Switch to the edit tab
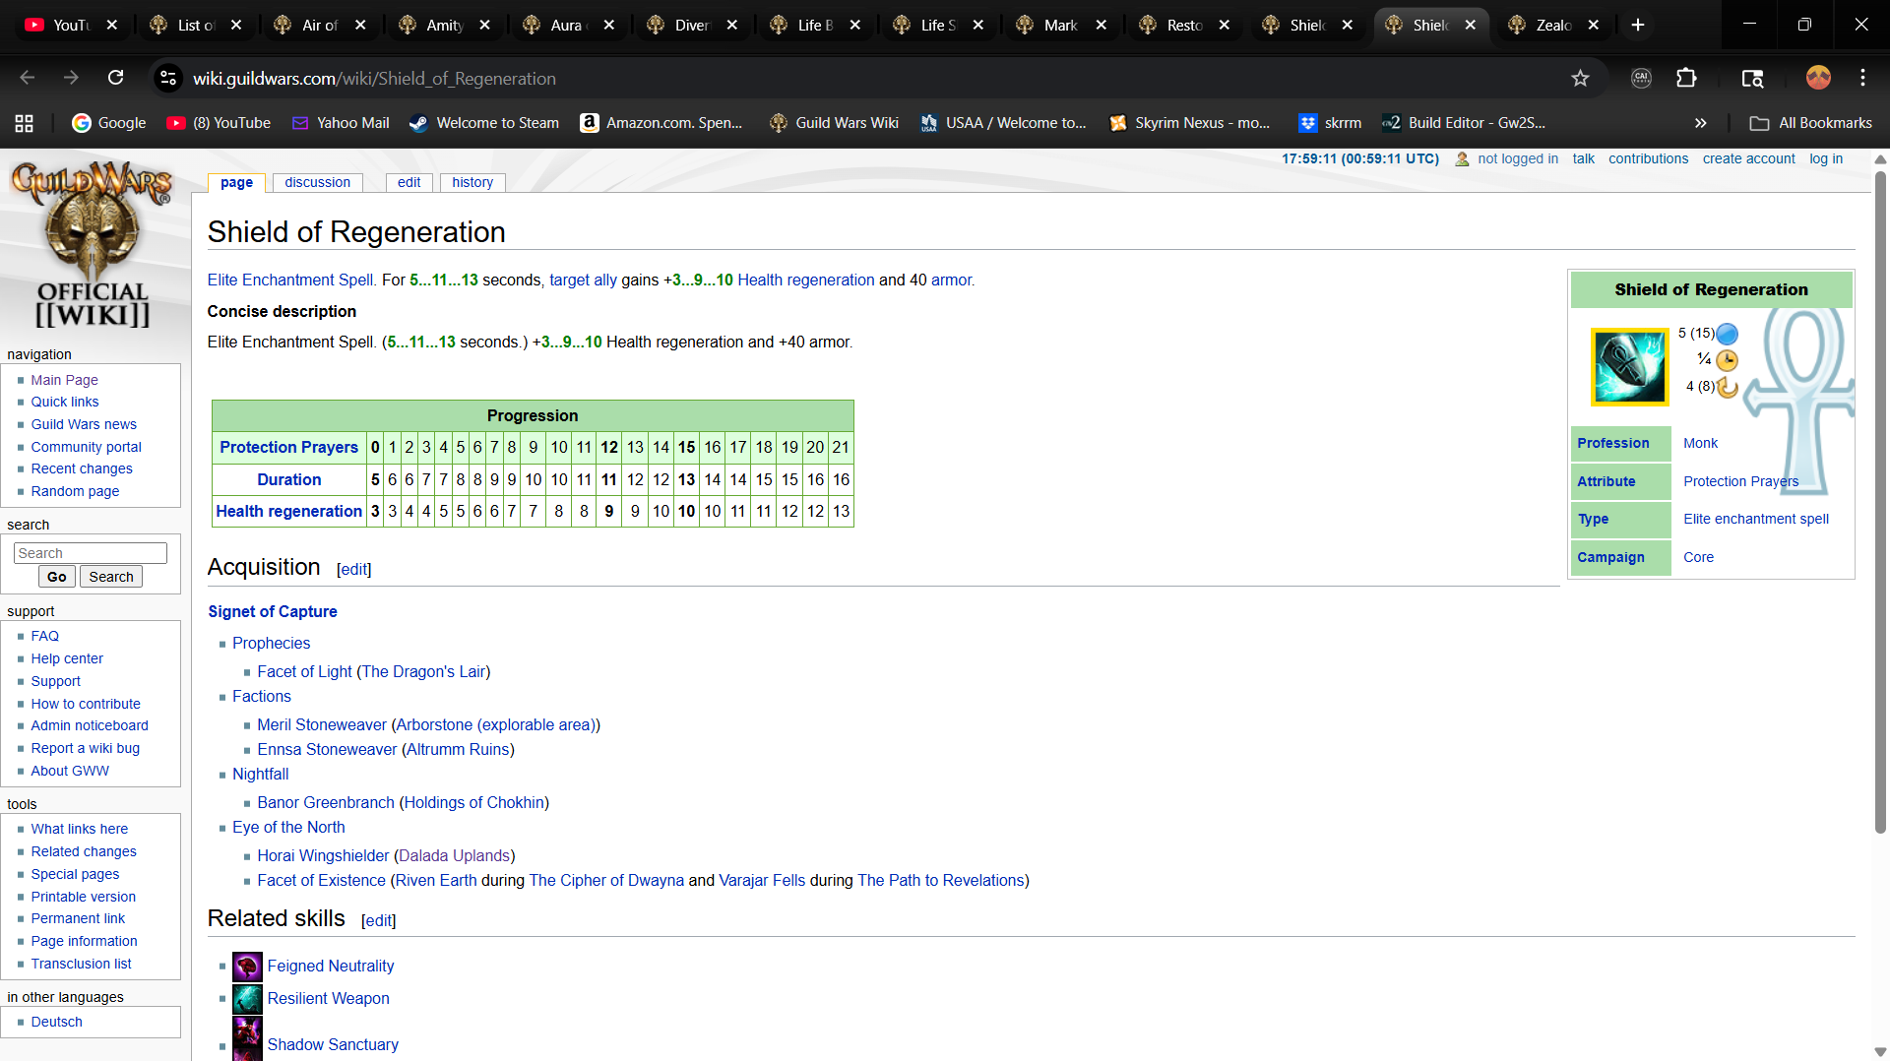 pyautogui.click(x=409, y=183)
